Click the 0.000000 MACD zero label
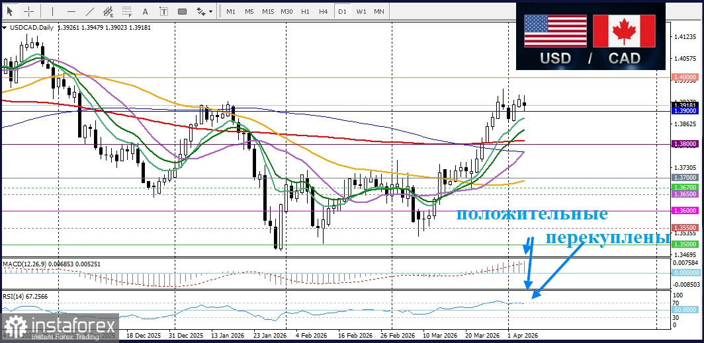704x343 pixels. pyautogui.click(x=685, y=272)
